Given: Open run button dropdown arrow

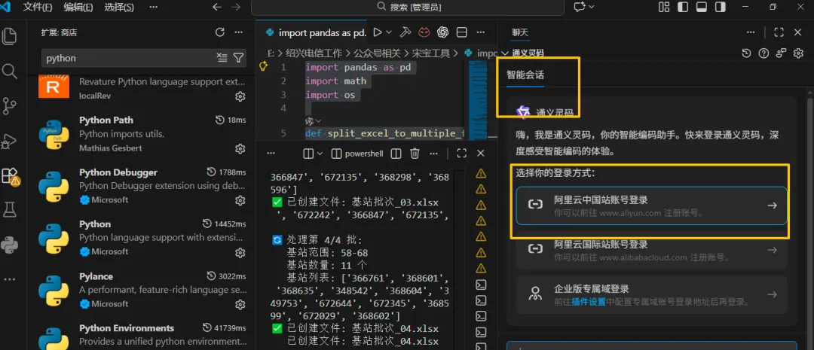Looking at the screenshot, I should (x=389, y=32).
